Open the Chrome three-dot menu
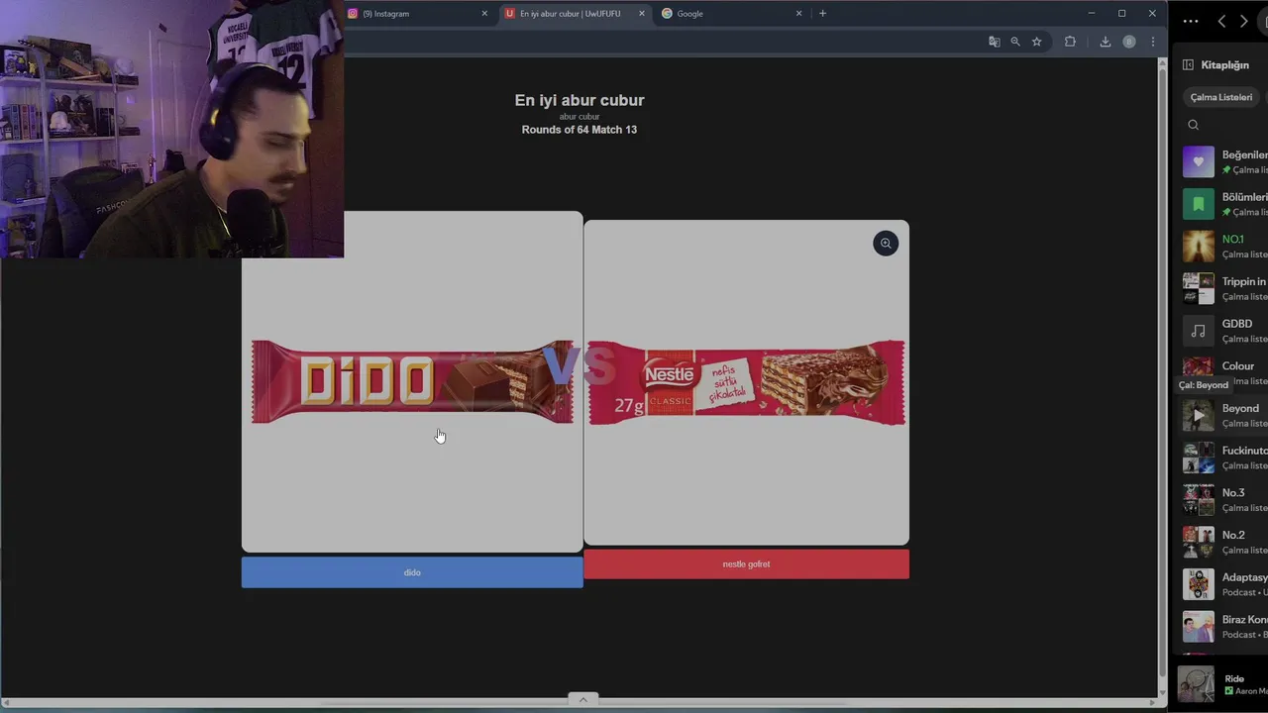This screenshot has height=713, width=1268. click(x=1153, y=42)
